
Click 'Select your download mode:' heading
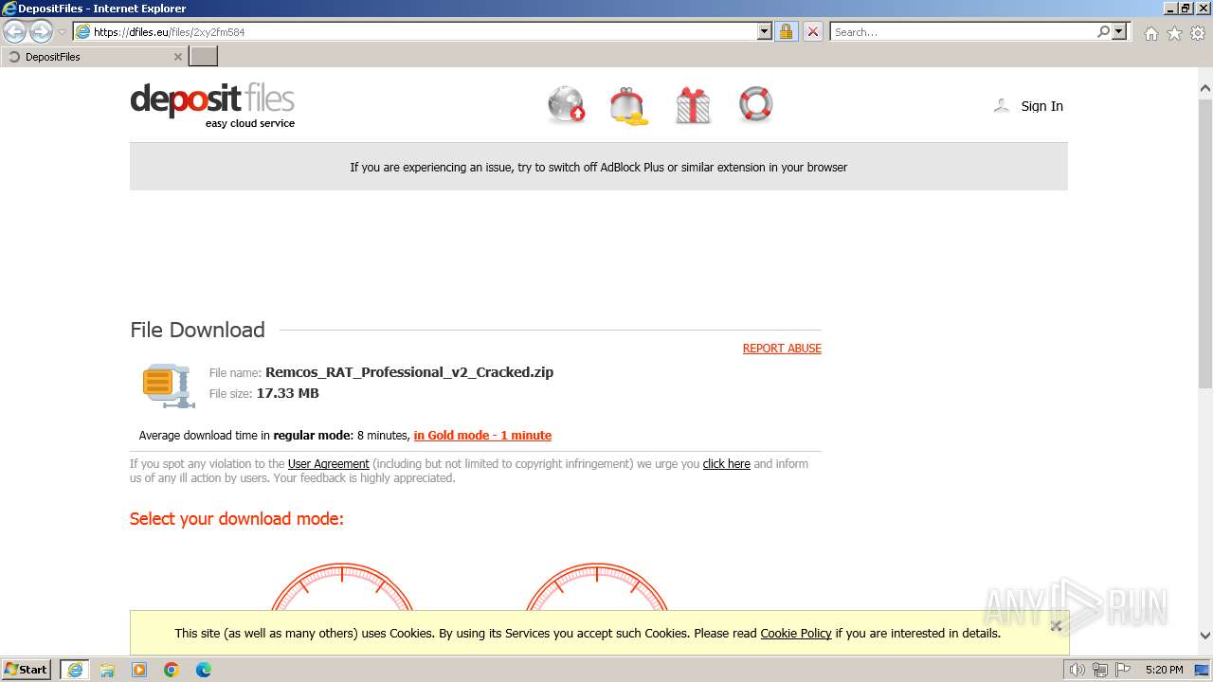[x=237, y=519]
